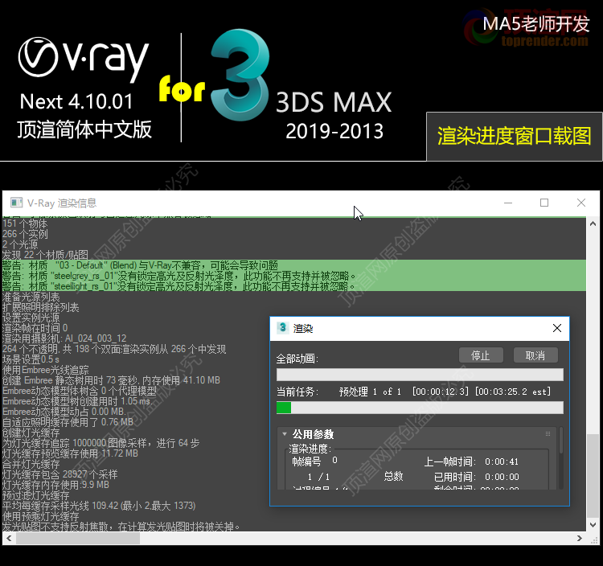Click the log line "自适应照明缓存使用了 0.76 MB"
This screenshot has width=603, height=566.
tap(68, 422)
